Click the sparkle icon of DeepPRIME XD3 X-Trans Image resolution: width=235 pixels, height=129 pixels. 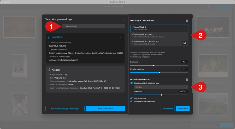click(x=133, y=42)
